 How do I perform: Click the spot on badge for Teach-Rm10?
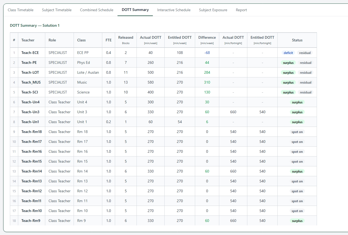coord(297,211)
